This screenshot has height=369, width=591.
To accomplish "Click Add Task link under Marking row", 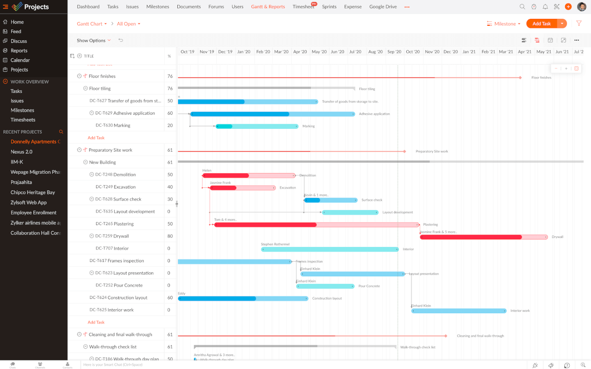I will tap(96, 138).
